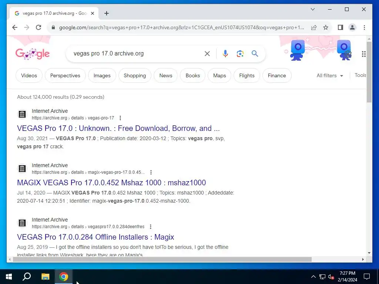Open the Shopping results filter
The height and width of the screenshot is (284, 379).
pyautogui.click(x=135, y=75)
